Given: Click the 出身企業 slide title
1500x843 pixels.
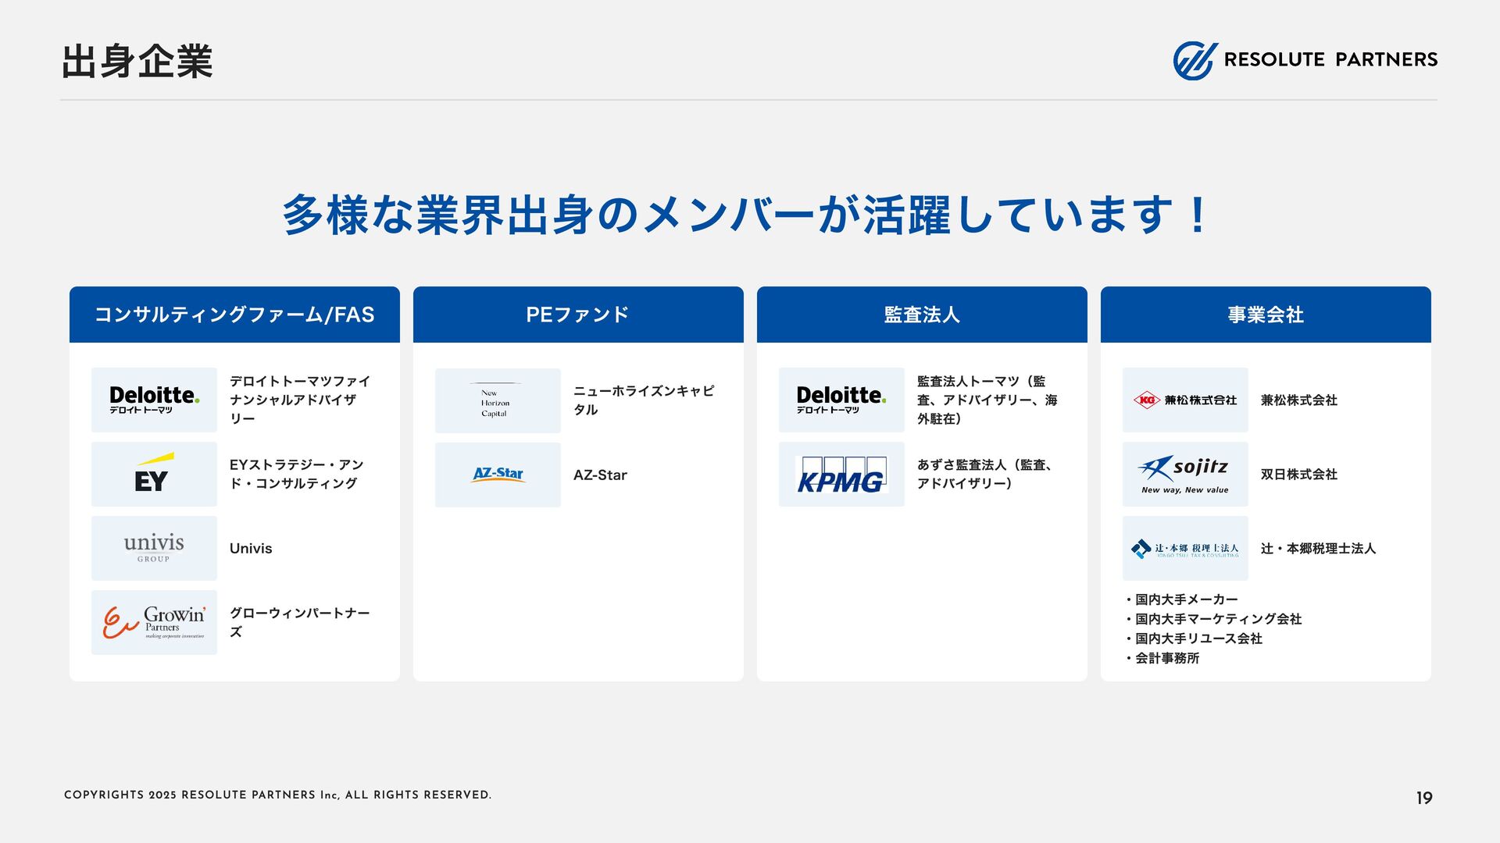Looking at the screenshot, I should coord(137,62).
